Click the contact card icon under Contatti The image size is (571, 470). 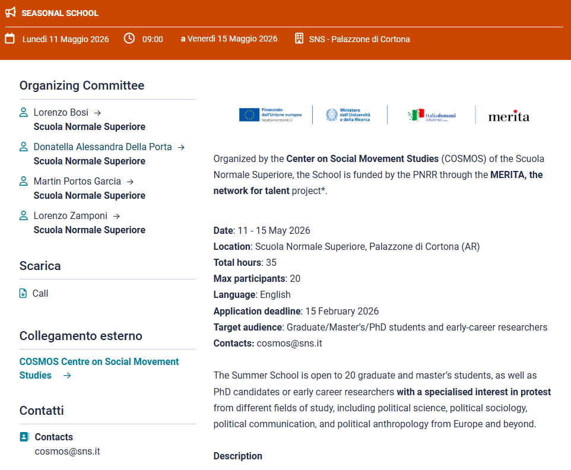[24, 437]
